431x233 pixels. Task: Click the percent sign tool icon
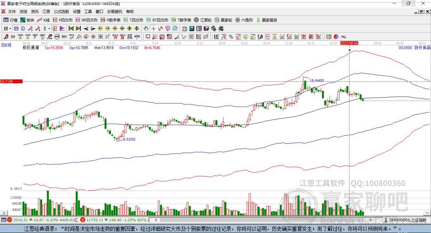pos(231,37)
